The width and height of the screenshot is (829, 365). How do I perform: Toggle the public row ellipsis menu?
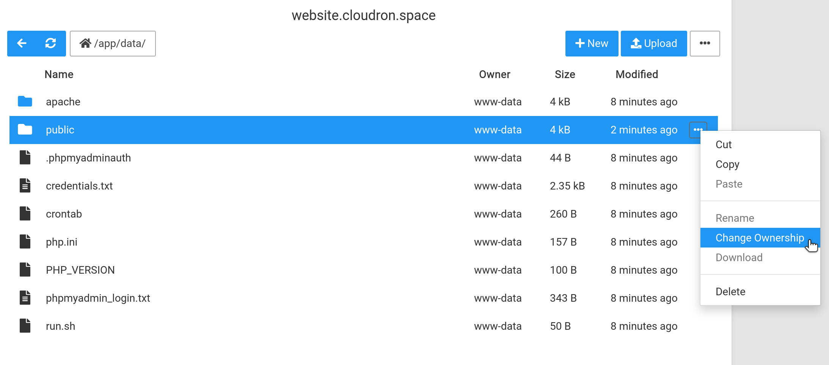698,130
